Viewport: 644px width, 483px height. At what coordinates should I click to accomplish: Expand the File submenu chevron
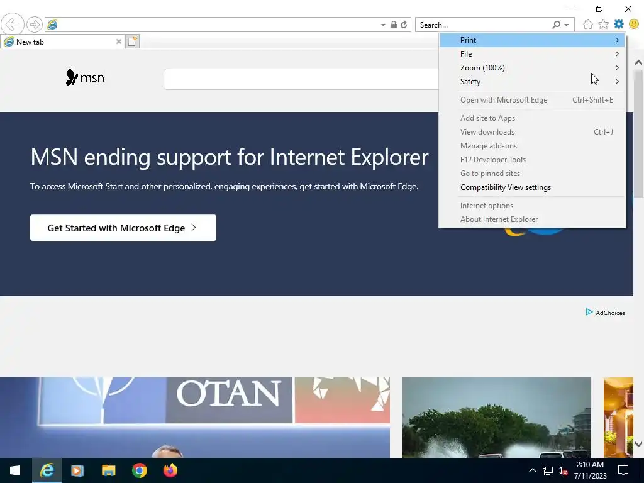point(617,54)
